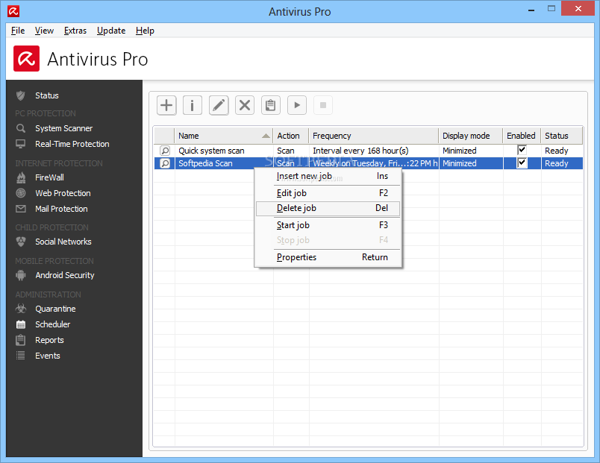Click the Android Security robot icon
The height and width of the screenshot is (463, 600).
(21, 275)
